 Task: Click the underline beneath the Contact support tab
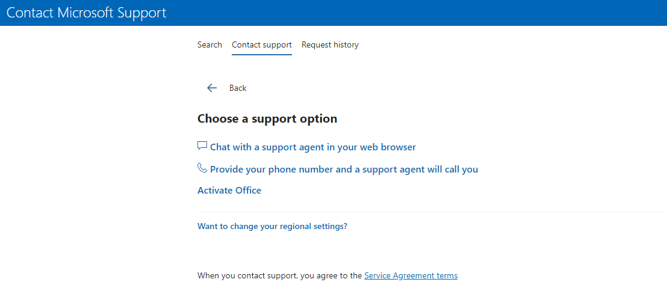coord(262,55)
